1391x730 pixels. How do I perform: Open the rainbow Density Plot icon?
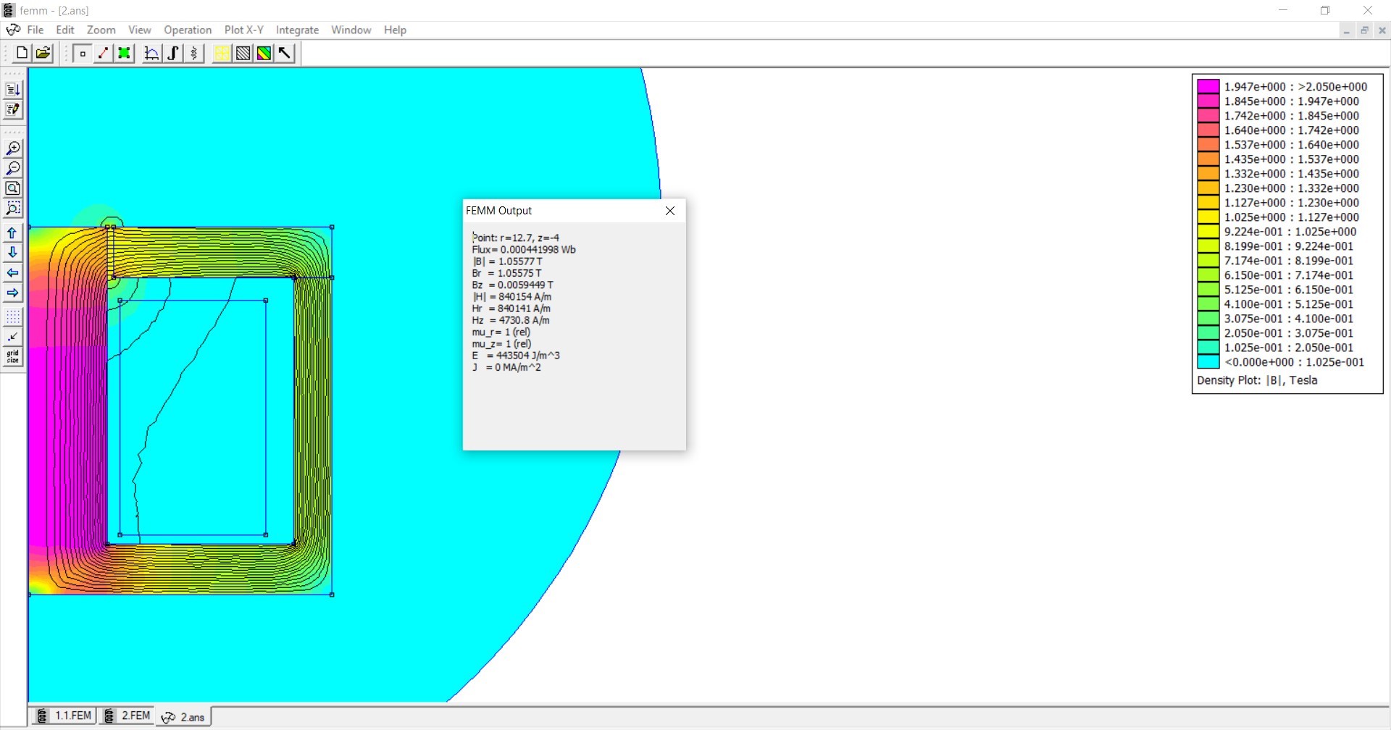coord(264,53)
